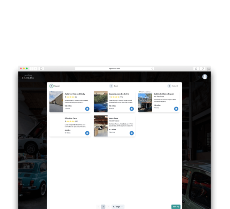Open Safari share menu
230x209 pixels.
pyautogui.click(x=196, y=69)
